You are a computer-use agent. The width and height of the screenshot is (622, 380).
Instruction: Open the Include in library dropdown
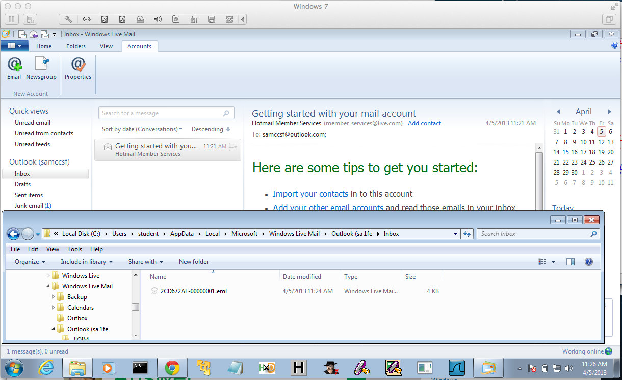[87, 262]
